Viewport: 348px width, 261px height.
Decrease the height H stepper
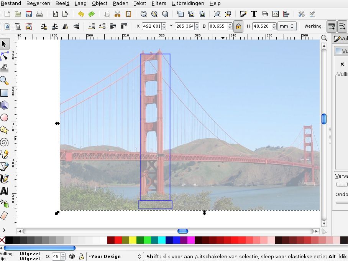tap(274, 28)
